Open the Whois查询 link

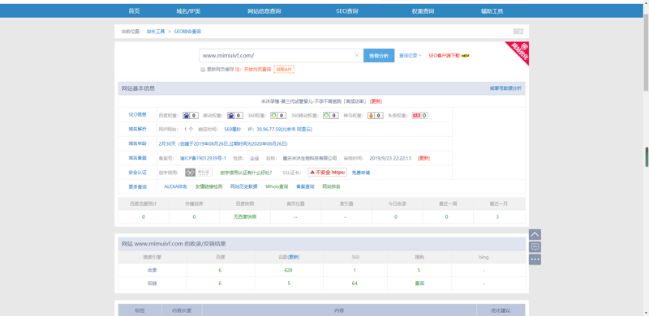[x=277, y=186]
